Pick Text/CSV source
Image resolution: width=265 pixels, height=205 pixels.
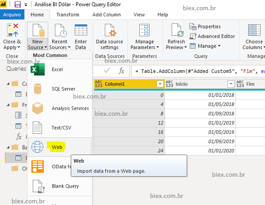coord(60,128)
